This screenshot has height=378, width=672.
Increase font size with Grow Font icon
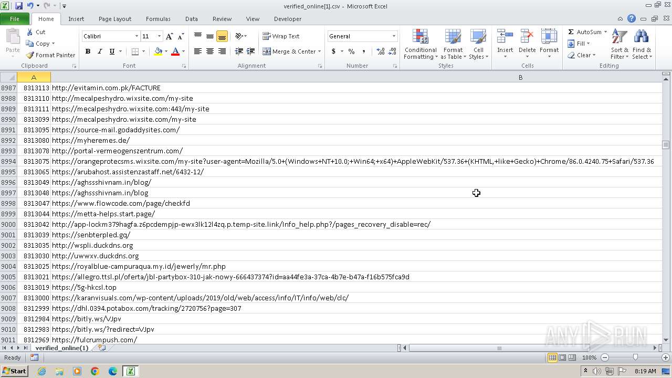169,36
